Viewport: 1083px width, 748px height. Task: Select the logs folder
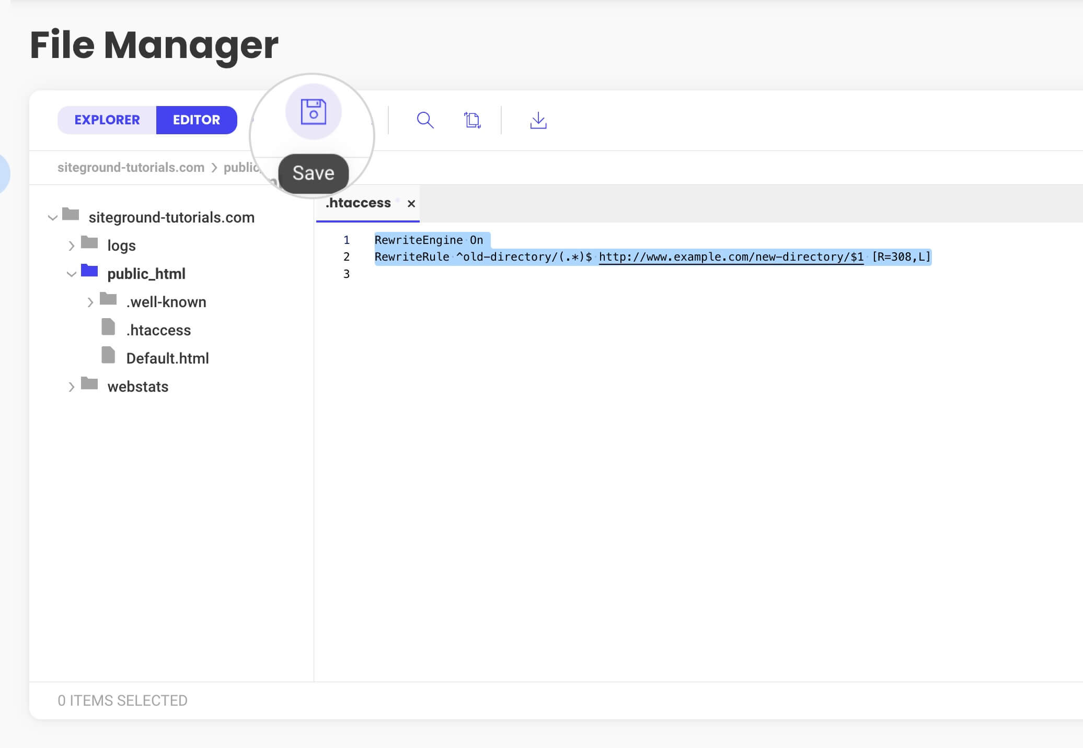(121, 246)
